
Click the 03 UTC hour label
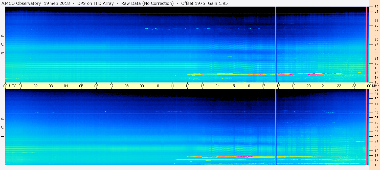[x=51, y=86]
